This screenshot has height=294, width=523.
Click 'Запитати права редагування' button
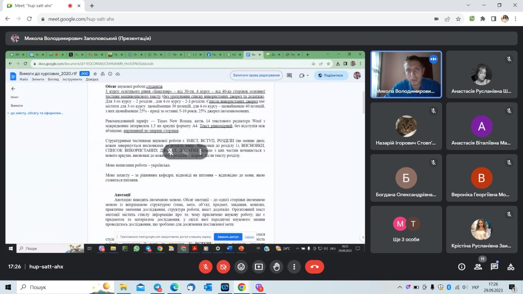(257, 75)
